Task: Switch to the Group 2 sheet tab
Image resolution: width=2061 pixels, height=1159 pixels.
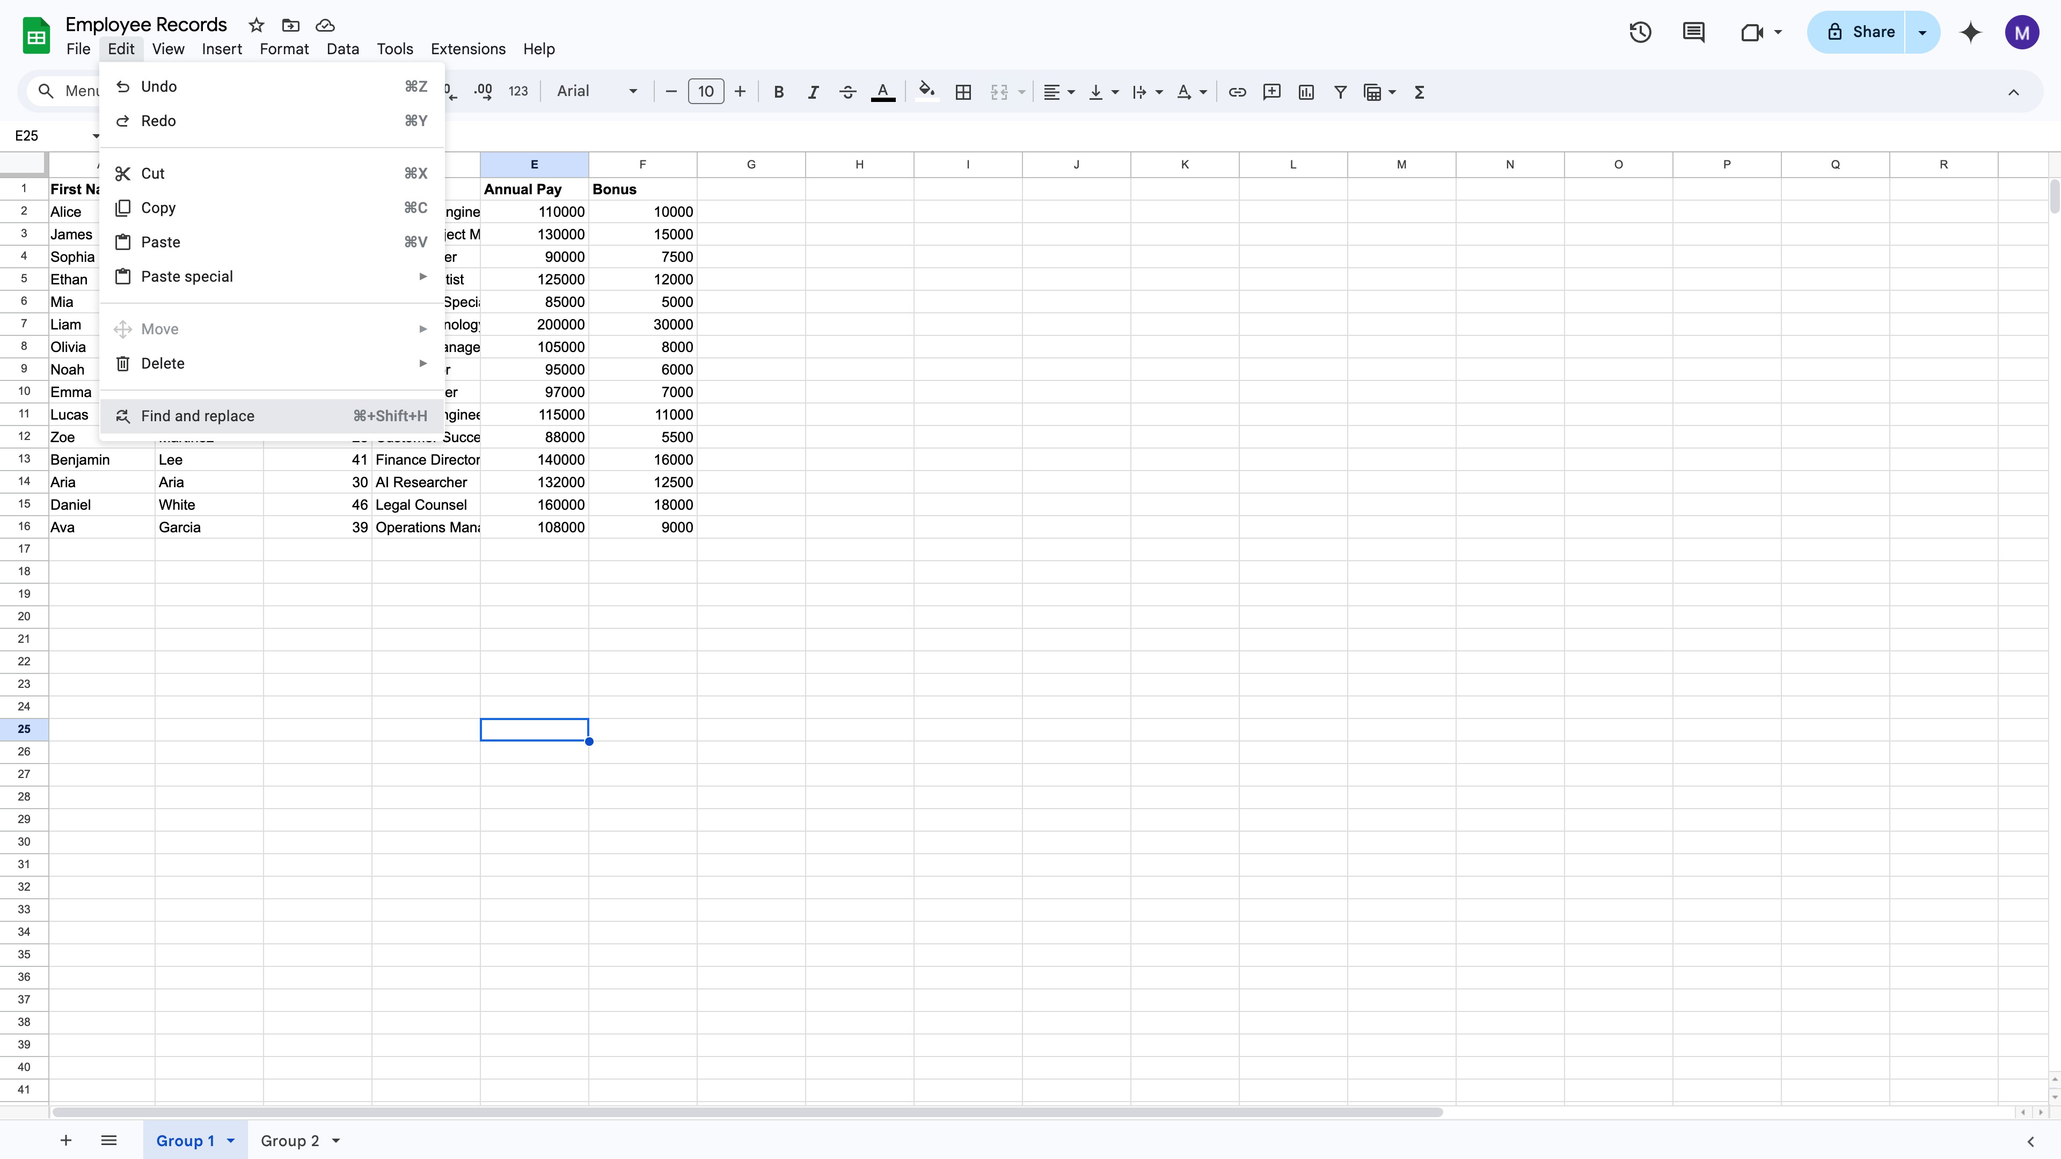Action: pos(290,1141)
